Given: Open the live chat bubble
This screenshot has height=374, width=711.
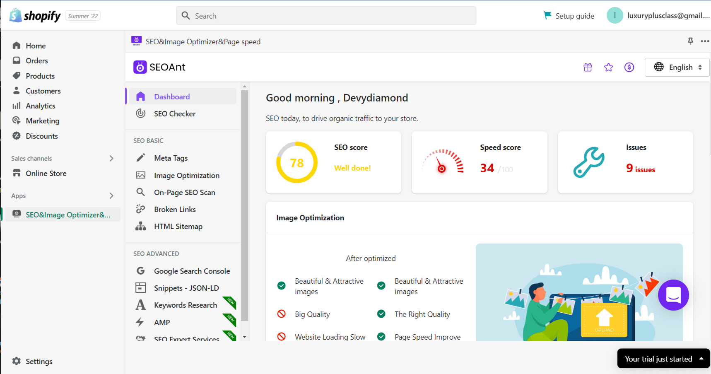Looking at the screenshot, I should click(x=673, y=295).
